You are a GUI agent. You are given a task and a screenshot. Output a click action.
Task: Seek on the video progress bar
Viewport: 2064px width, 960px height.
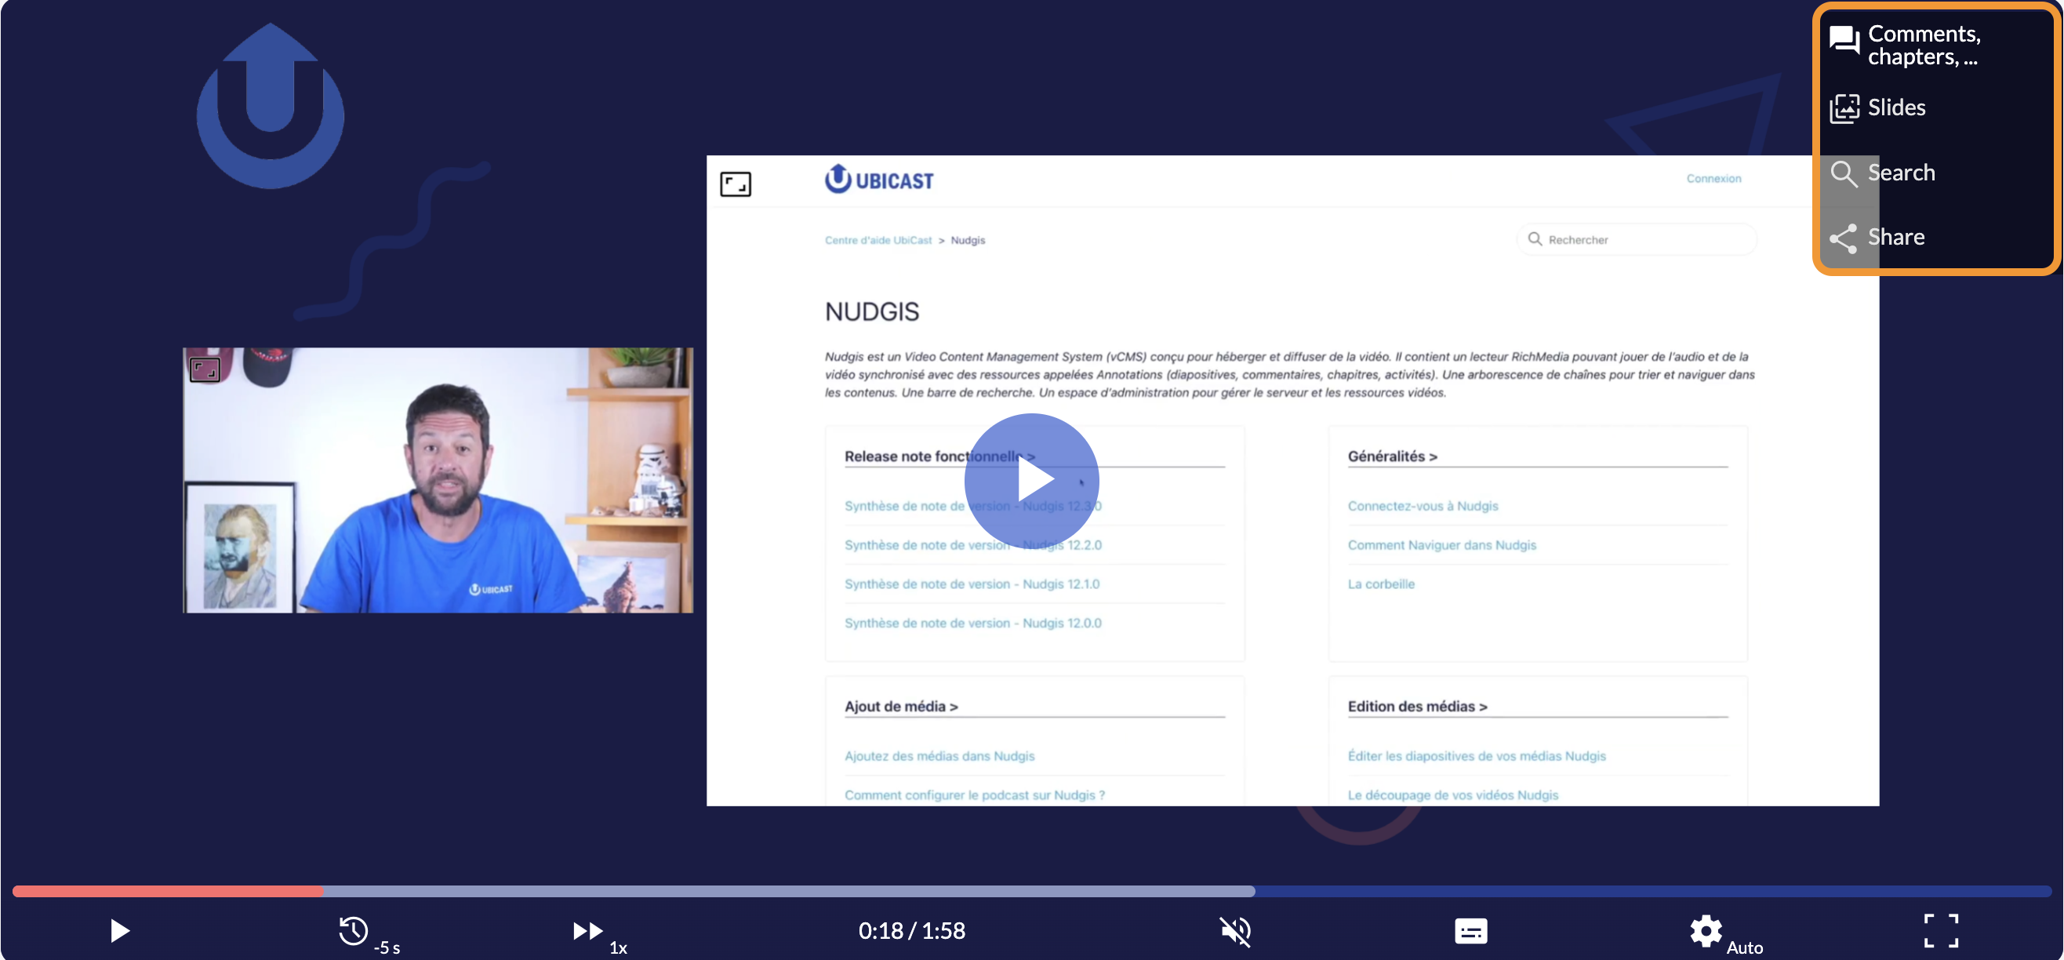pos(1032,891)
